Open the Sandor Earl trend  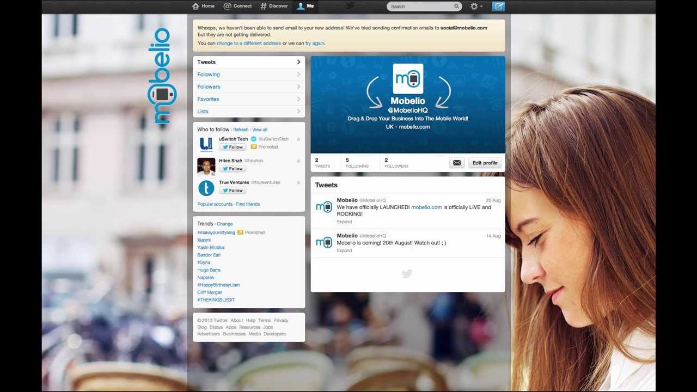pyautogui.click(x=209, y=255)
